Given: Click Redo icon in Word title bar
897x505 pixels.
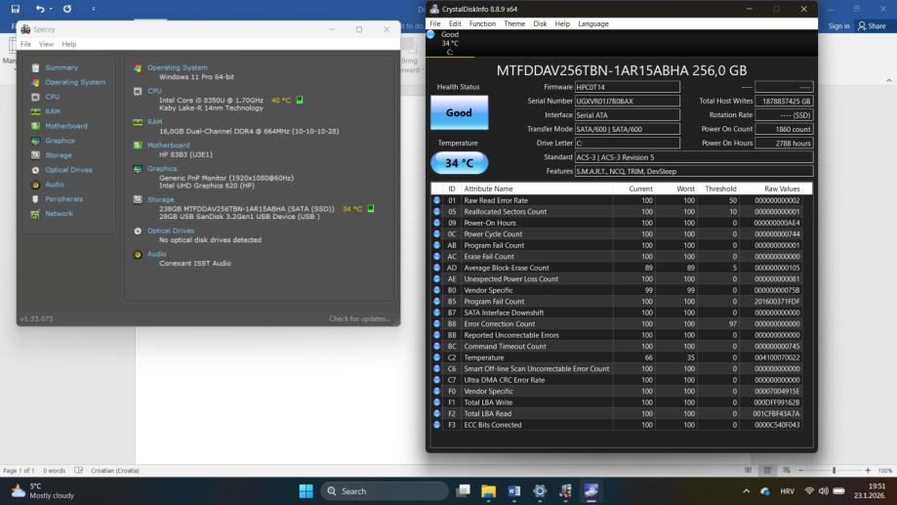Looking at the screenshot, I should [x=67, y=9].
